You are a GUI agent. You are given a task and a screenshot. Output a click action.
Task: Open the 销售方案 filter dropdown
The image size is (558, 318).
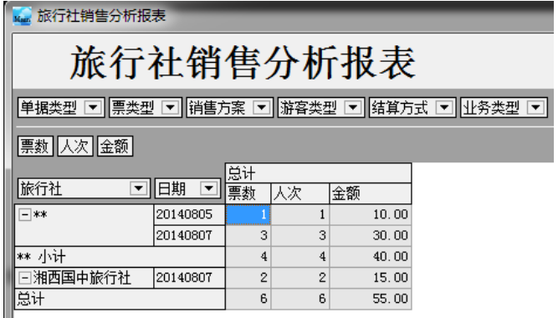pyautogui.click(x=262, y=107)
